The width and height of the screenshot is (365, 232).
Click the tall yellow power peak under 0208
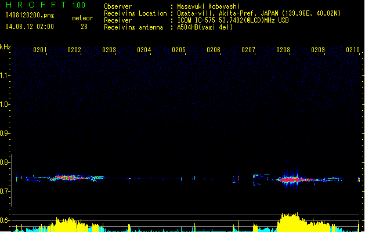point(290,222)
